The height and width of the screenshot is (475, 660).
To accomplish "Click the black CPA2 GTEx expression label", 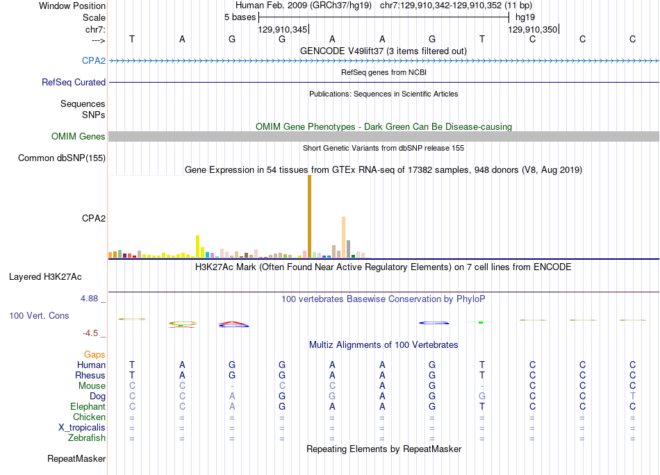I will tap(94, 218).
